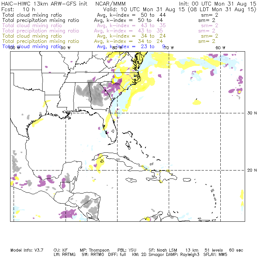Select purple precipitation row "k-index = 43 to 35"

pos(135,31)
